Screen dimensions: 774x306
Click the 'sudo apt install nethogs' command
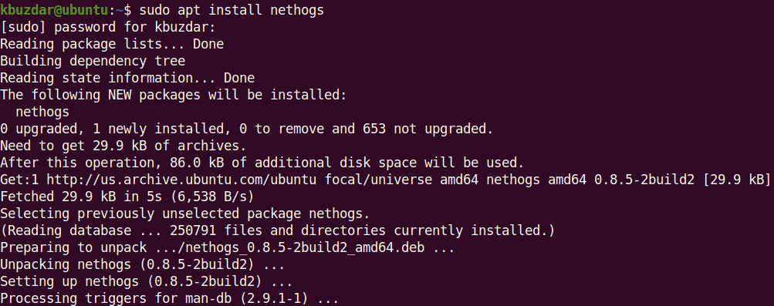click(x=232, y=9)
